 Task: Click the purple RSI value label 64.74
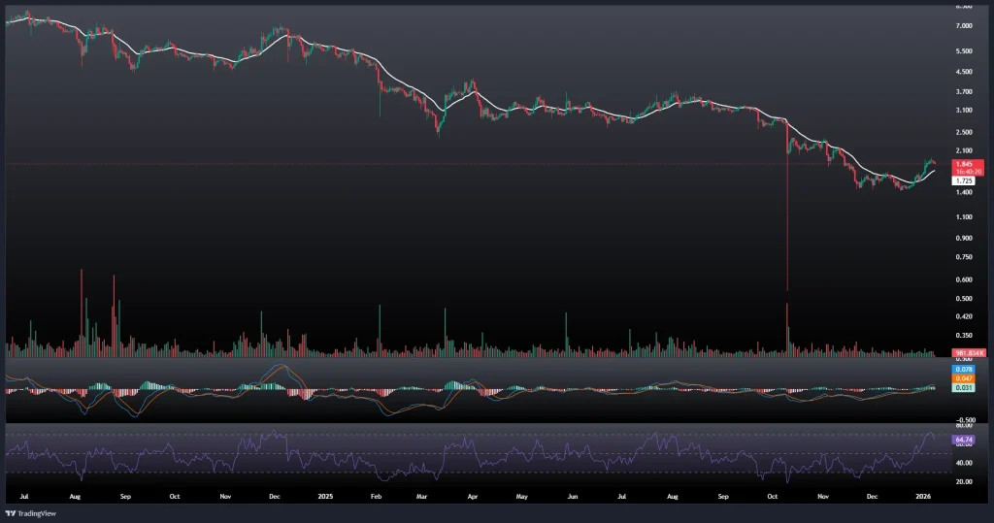click(965, 441)
